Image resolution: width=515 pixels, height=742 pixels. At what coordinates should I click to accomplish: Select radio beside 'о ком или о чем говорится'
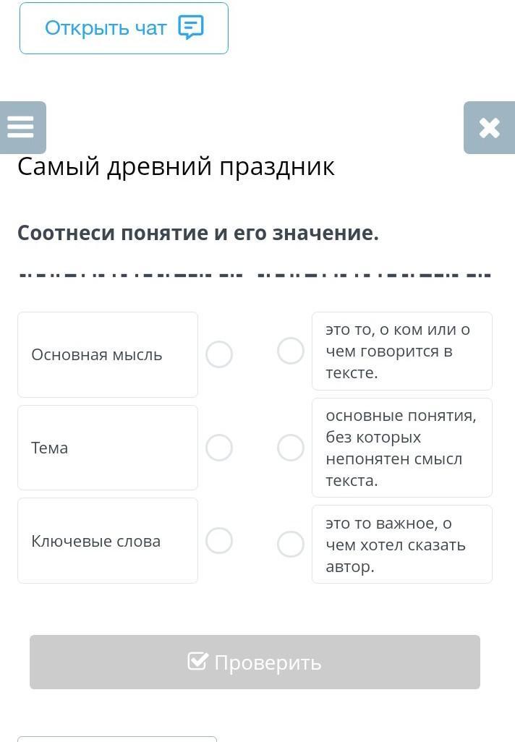pyautogui.click(x=291, y=351)
